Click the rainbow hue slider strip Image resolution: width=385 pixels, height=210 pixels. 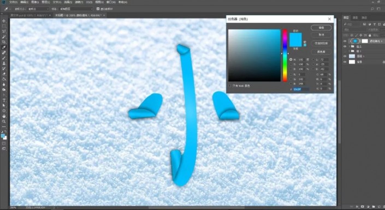pos(285,56)
